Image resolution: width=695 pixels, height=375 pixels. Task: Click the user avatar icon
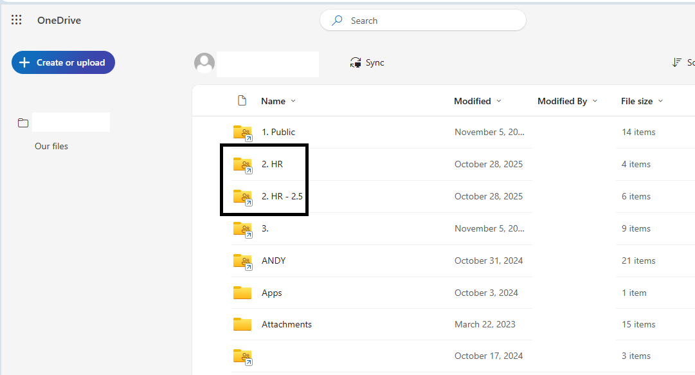[x=204, y=63]
